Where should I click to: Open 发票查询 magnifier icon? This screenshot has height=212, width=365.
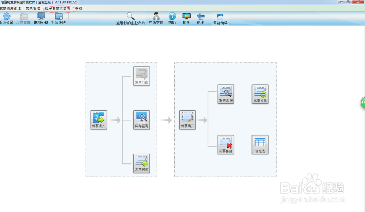click(x=226, y=94)
